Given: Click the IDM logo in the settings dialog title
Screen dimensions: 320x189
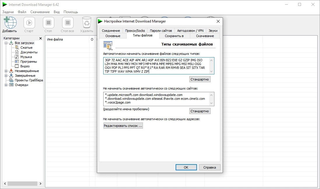Looking at the screenshot, I should coord(100,21).
